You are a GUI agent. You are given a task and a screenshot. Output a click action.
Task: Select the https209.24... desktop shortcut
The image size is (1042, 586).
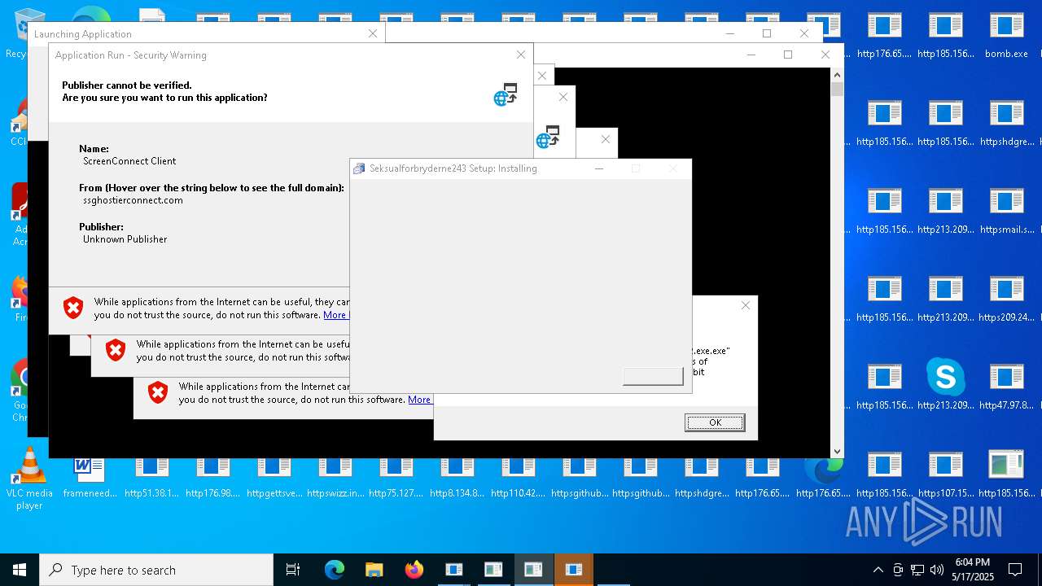tap(1006, 300)
